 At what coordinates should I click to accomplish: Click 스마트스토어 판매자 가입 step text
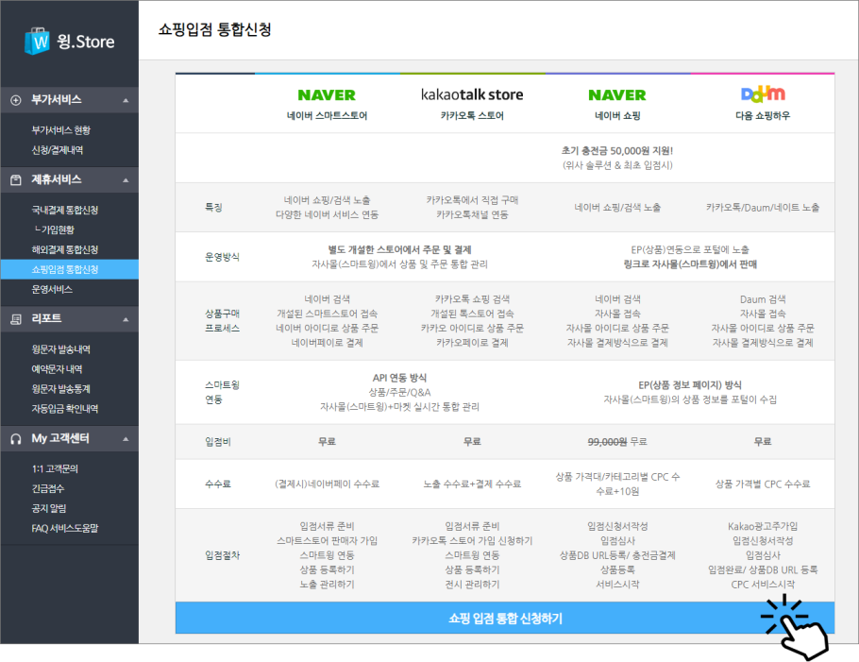[x=327, y=541]
